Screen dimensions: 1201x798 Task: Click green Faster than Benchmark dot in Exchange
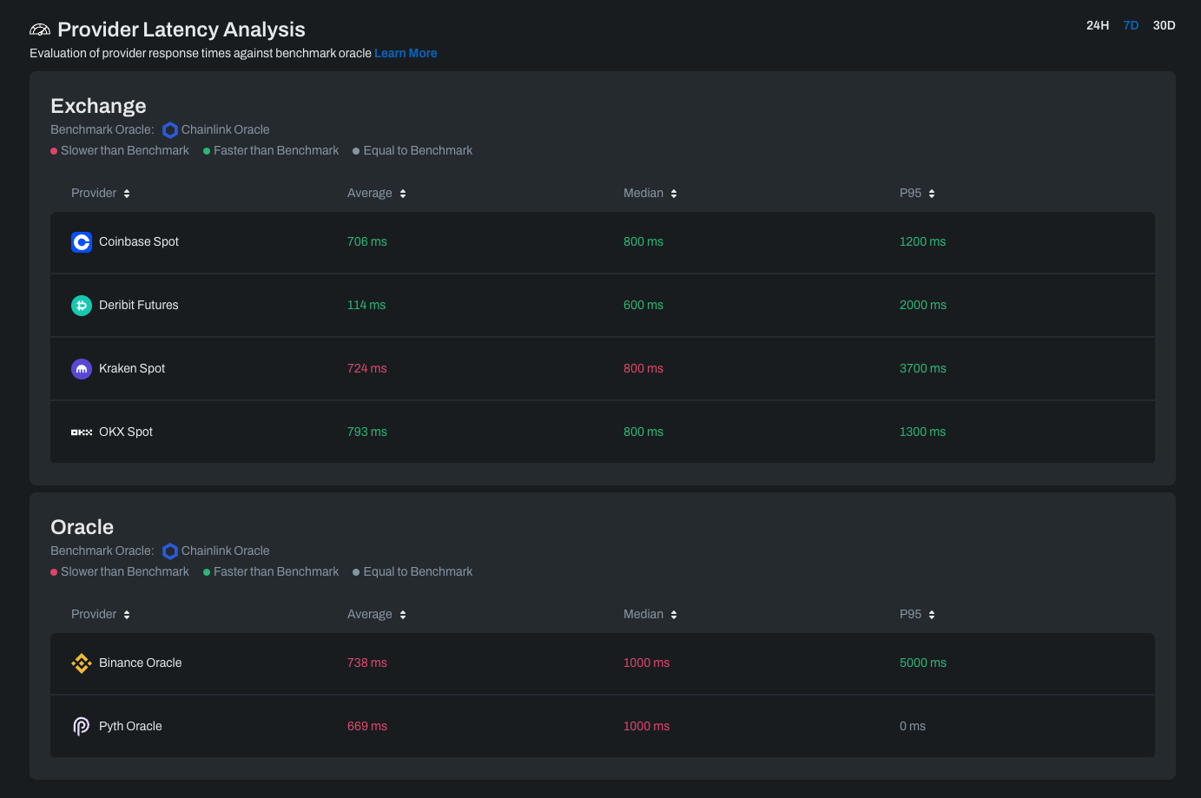point(207,151)
